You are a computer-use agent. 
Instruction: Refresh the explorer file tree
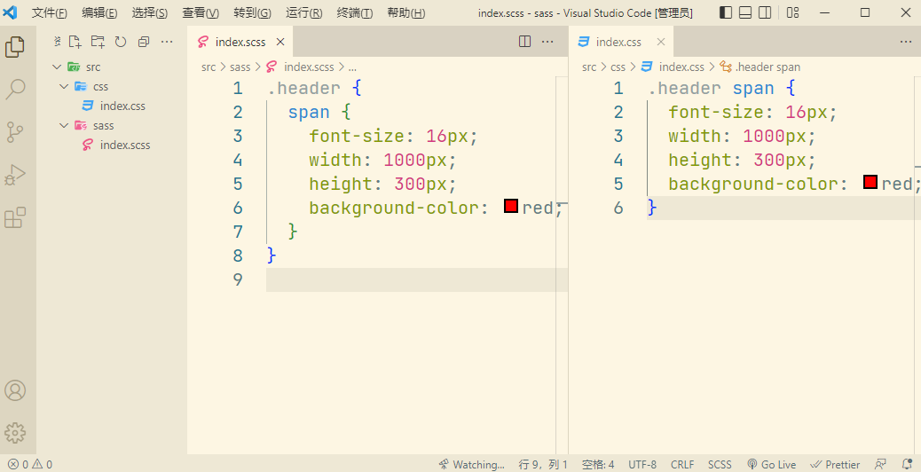(121, 42)
